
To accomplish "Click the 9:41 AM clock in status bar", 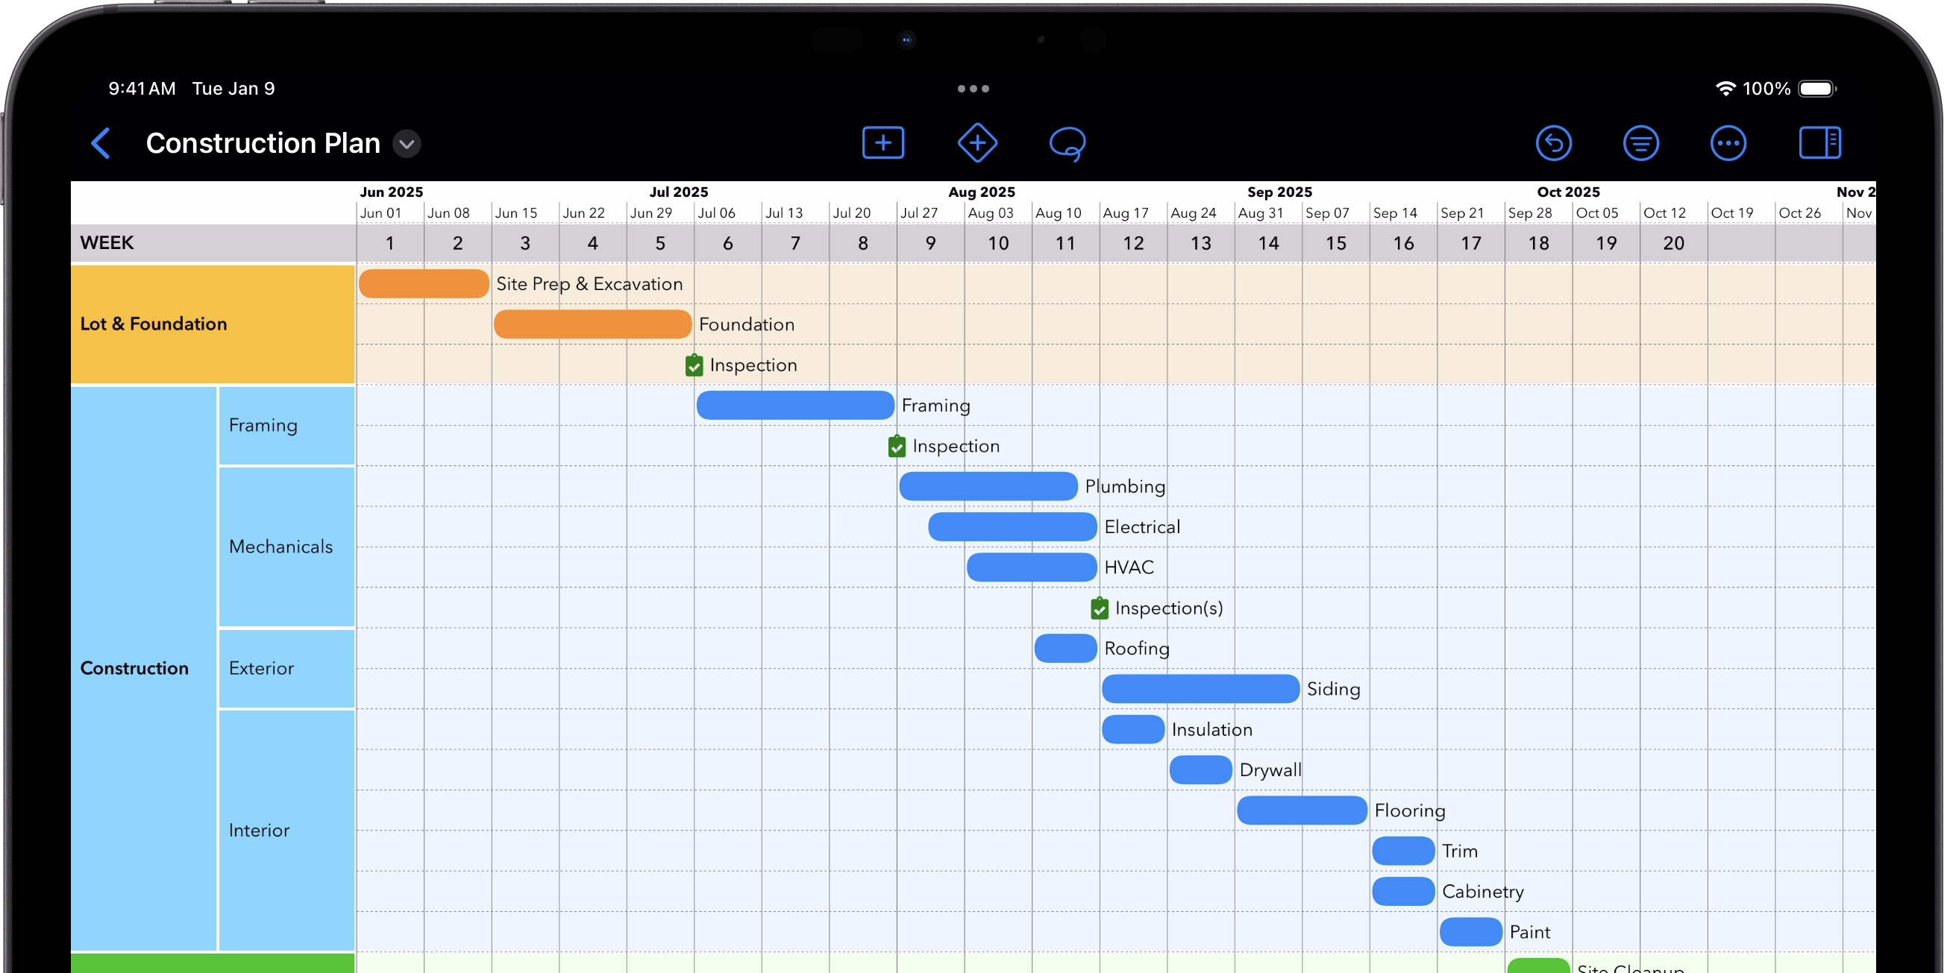I will [x=142, y=89].
